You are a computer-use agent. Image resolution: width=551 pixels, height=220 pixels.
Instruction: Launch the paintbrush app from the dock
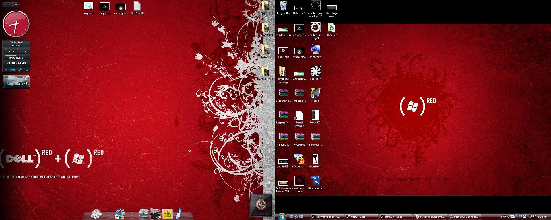[179, 214]
